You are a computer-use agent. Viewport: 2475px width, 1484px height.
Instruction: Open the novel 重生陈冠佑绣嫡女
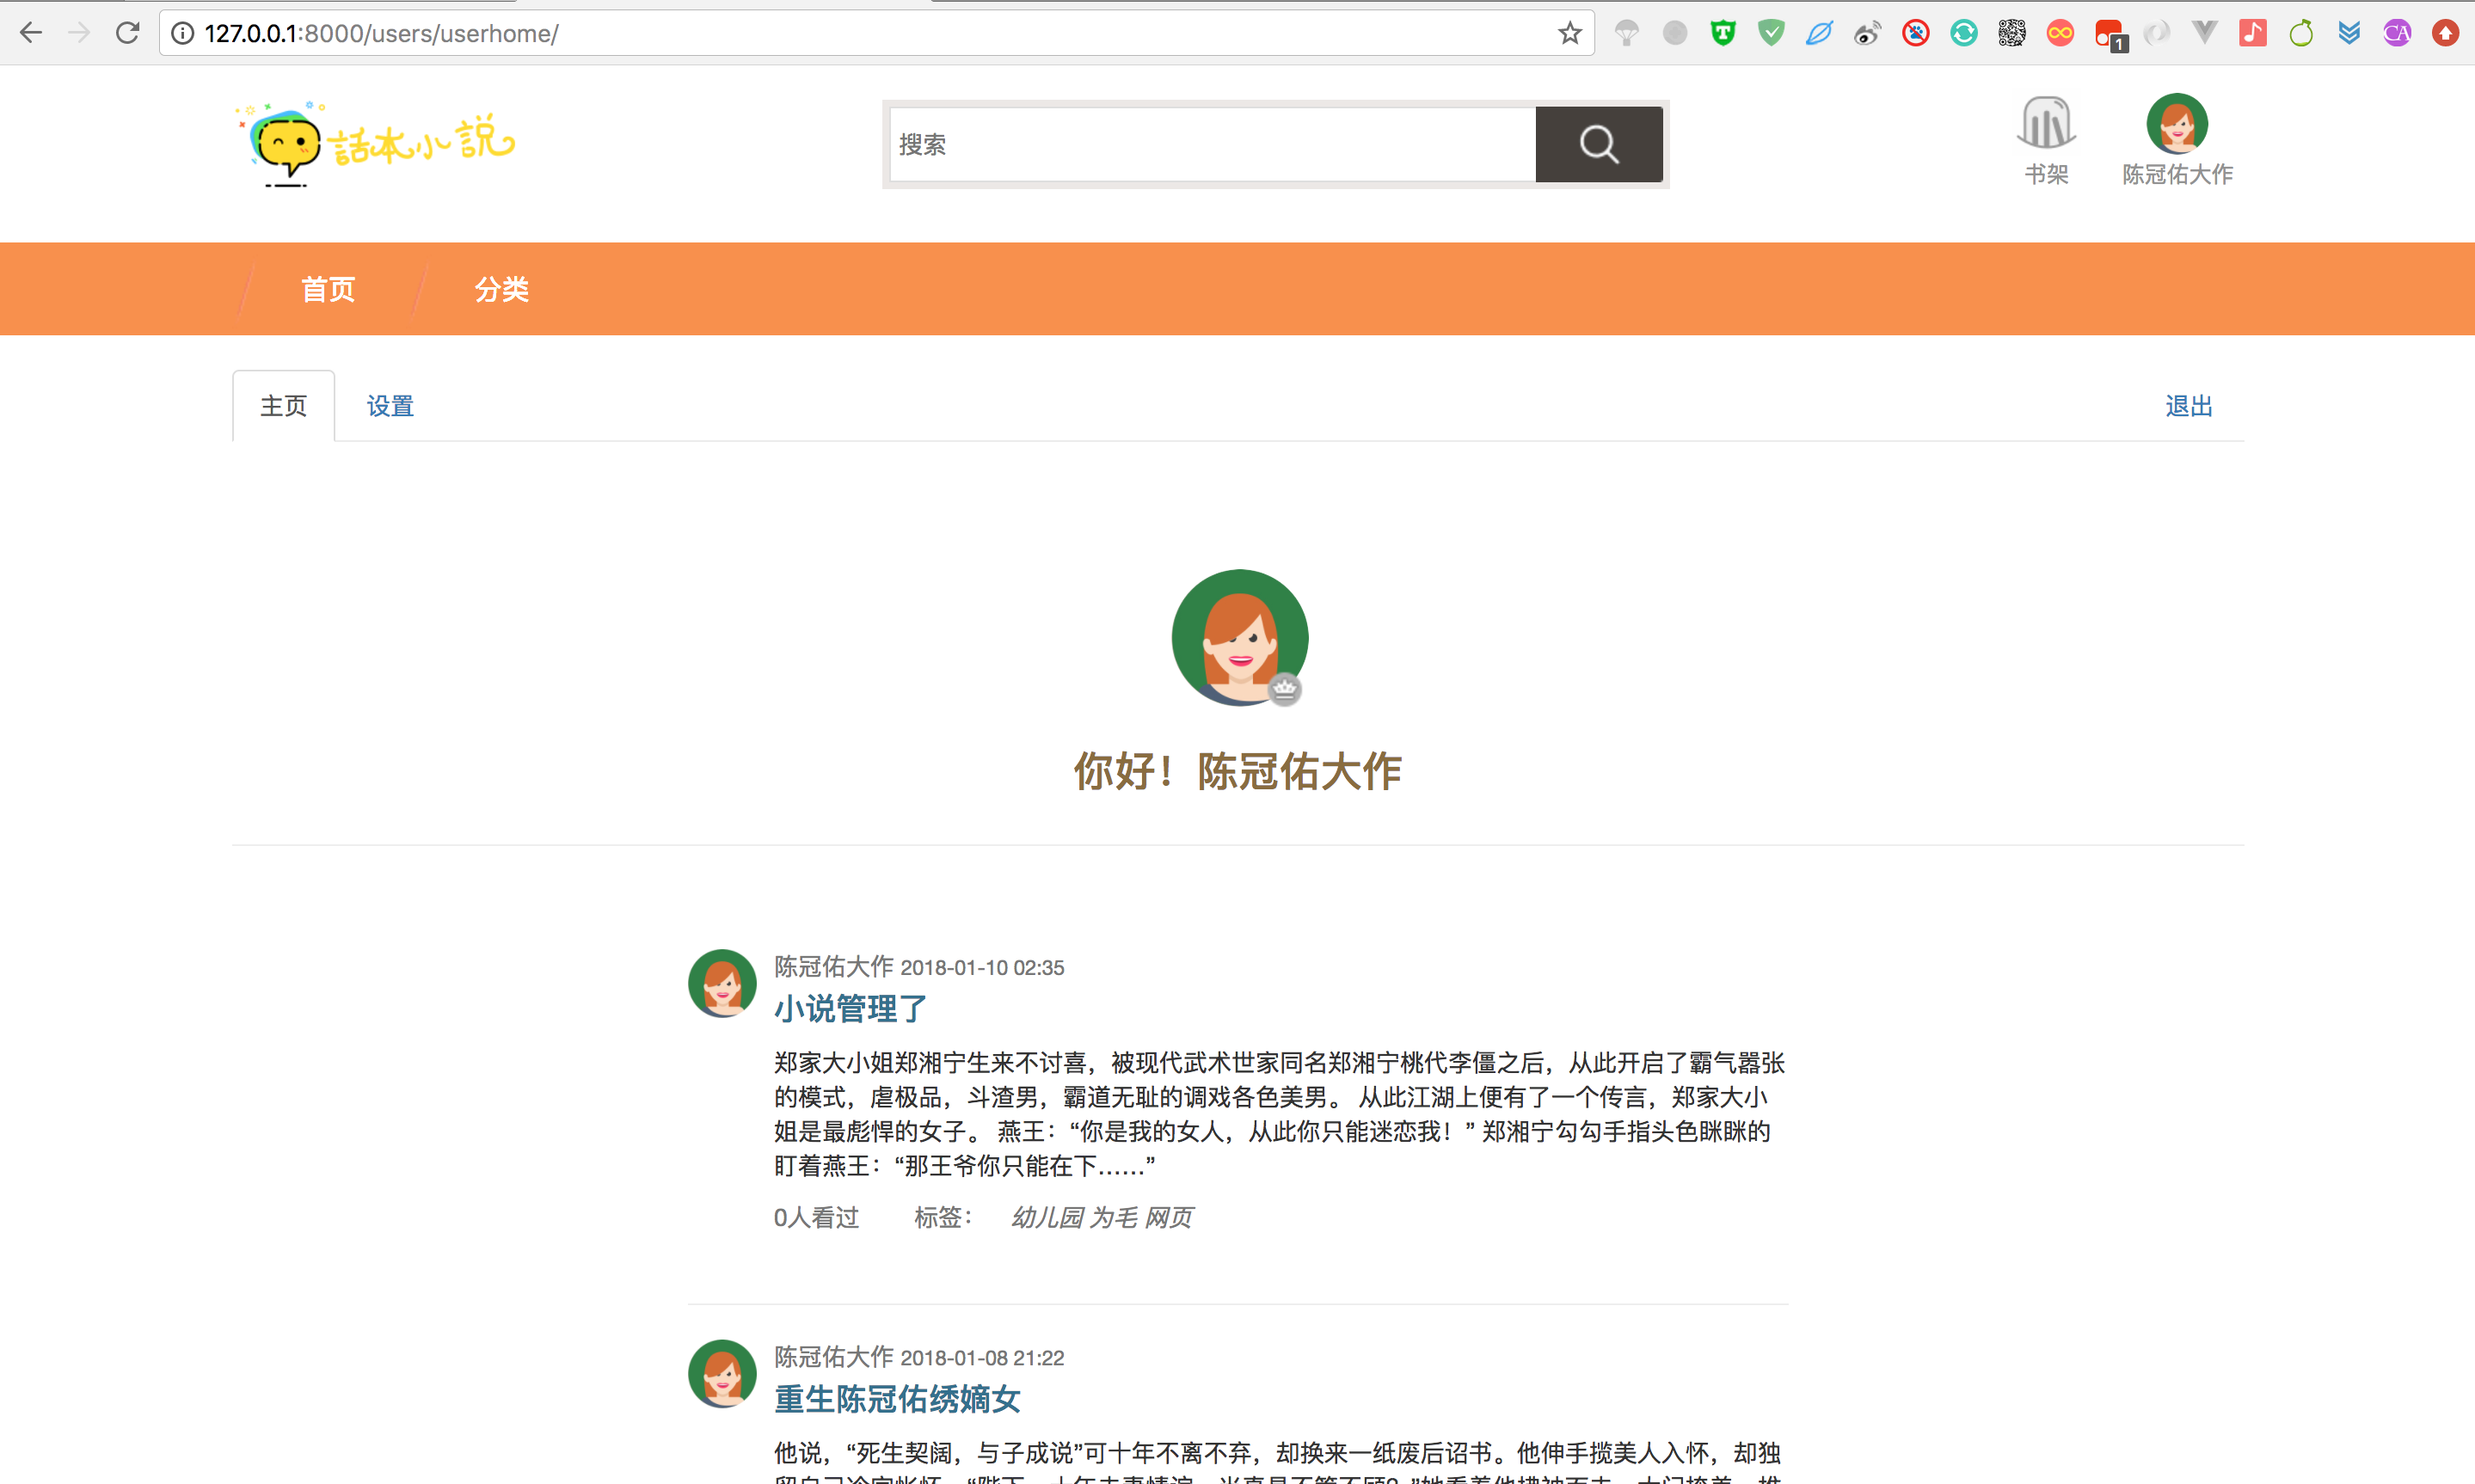pyautogui.click(x=897, y=1398)
